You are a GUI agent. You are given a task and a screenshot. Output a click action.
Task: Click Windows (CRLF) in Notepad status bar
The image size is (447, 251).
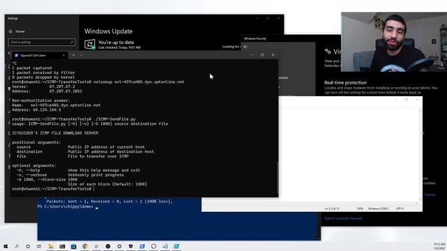379,208
